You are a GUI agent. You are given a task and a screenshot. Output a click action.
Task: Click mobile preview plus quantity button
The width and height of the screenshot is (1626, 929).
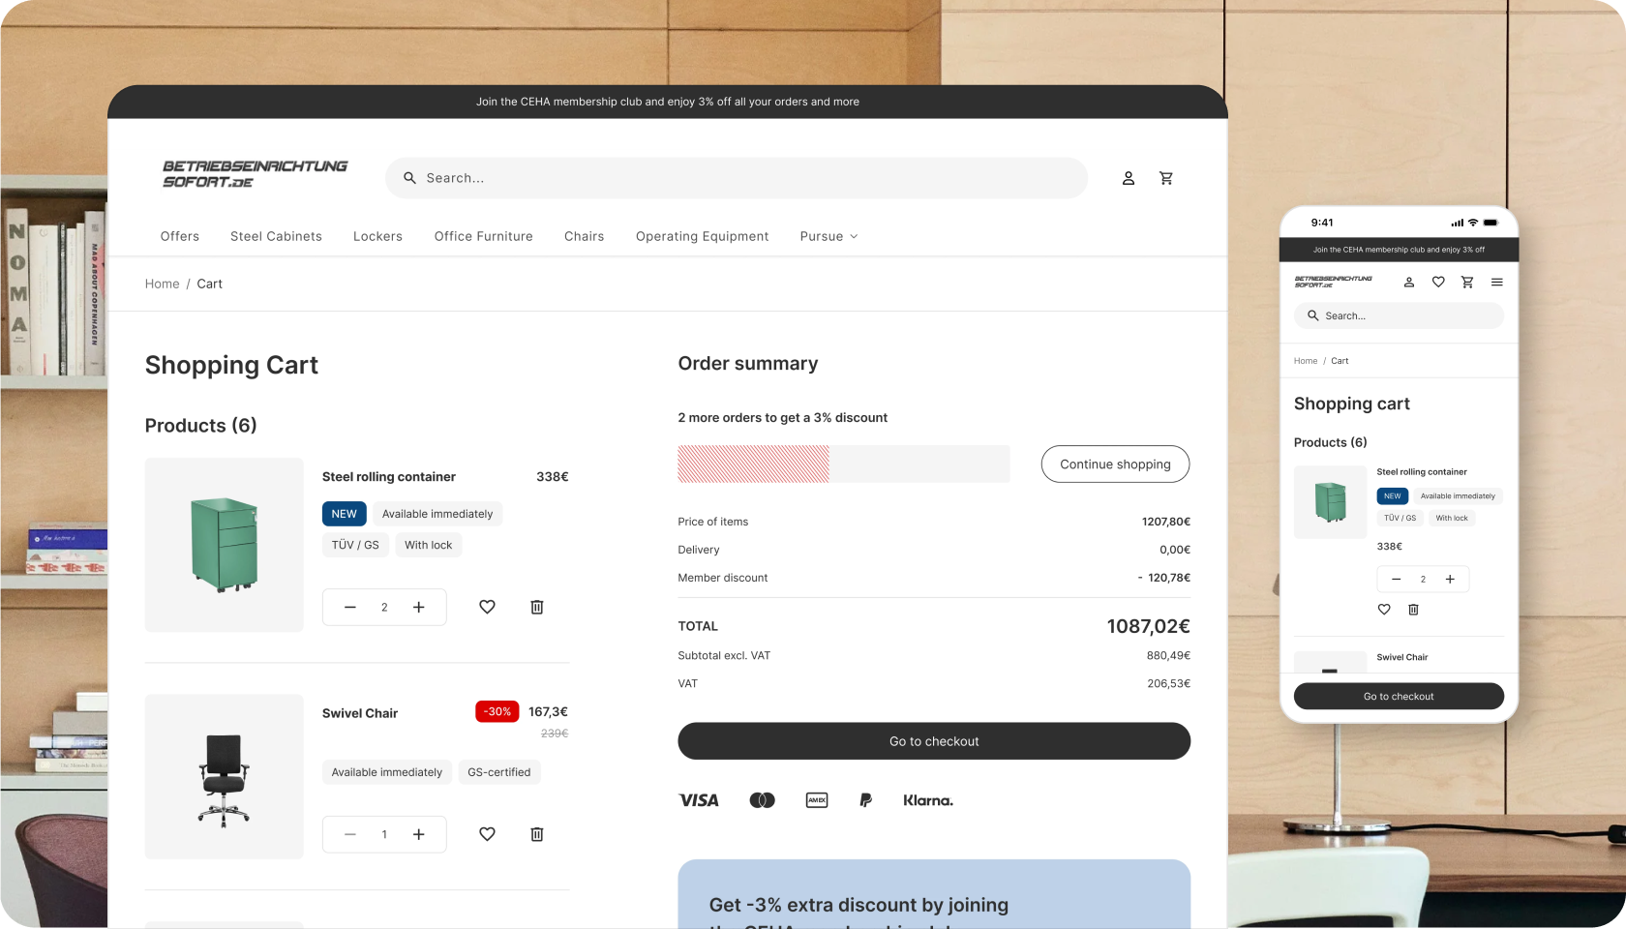[1450, 580]
